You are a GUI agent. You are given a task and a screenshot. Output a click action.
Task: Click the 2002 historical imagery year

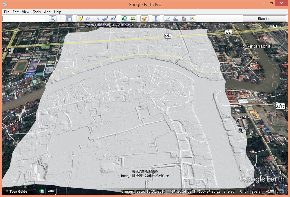[51, 191]
